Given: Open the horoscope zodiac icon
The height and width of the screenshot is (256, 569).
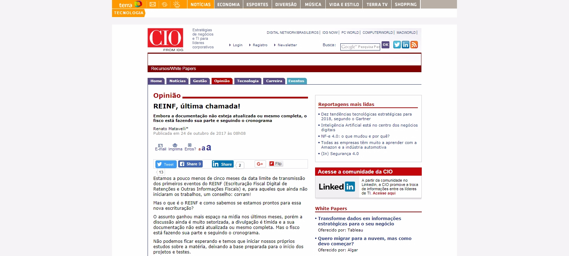Looking at the screenshot, I should coord(164,4).
